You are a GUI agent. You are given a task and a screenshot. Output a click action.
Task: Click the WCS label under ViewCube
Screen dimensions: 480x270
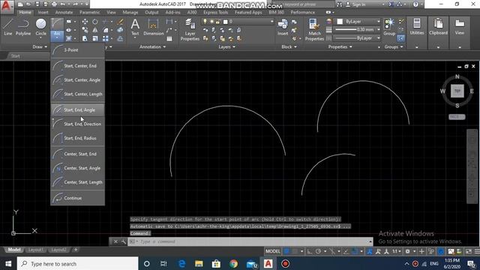pyautogui.click(x=457, y=117)
